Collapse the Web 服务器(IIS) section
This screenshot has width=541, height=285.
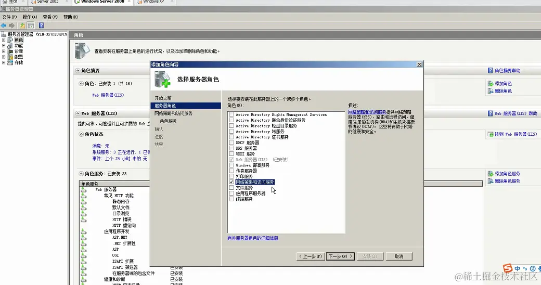(78, 113)
